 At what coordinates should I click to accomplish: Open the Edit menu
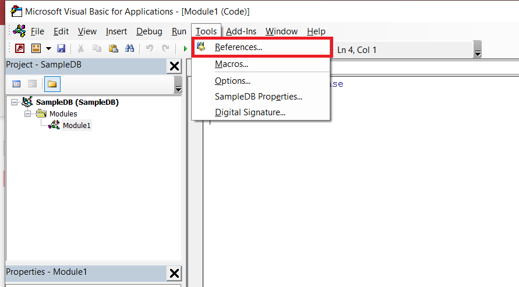coord(61,31)
